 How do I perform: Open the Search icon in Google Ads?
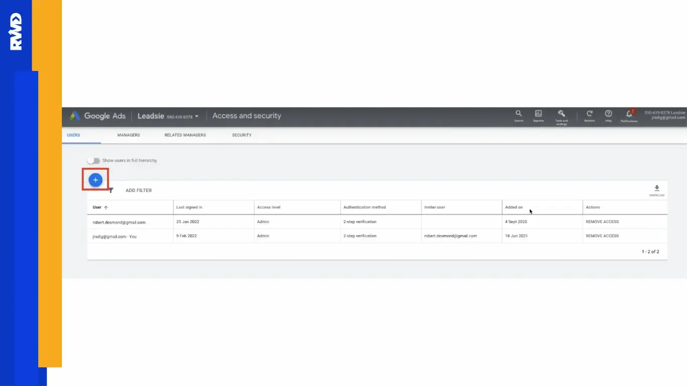[x=519, y=115]
